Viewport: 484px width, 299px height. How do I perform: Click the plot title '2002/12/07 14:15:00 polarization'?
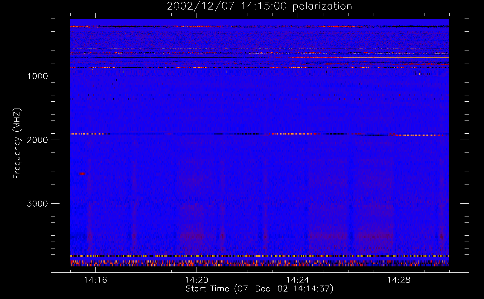pos(259,6)
